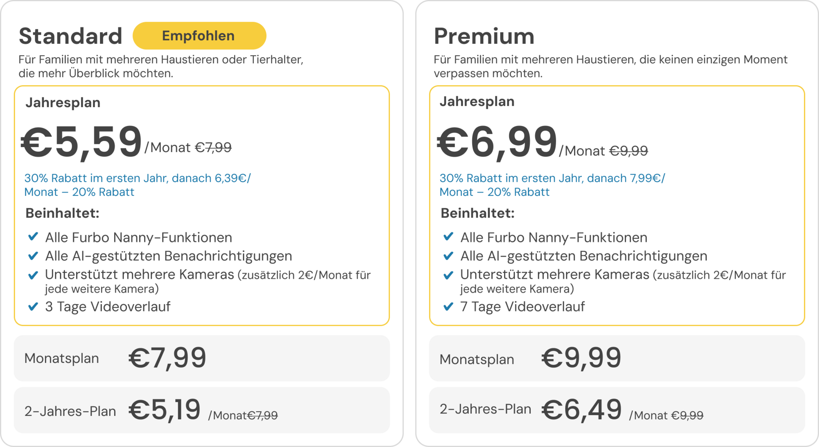Click checkmark beside 7 Tage Videoverlauf
819x447 pixels.
pyautogui.click(x=448, y=306)
